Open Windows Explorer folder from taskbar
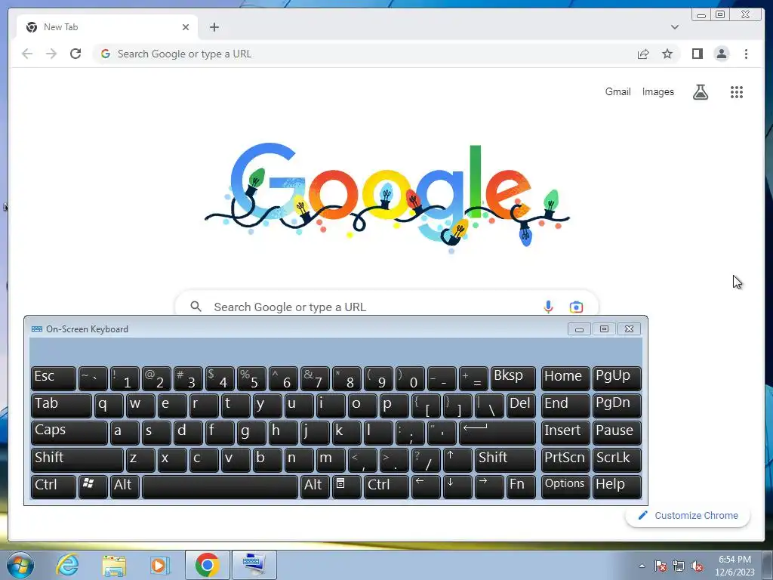This screenshot has width=773, height=580. (x=114, y=565)
